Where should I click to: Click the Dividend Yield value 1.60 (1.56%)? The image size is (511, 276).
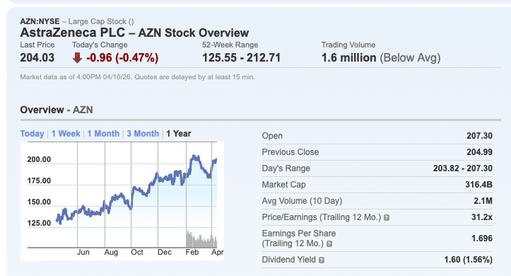pos(469,260)
